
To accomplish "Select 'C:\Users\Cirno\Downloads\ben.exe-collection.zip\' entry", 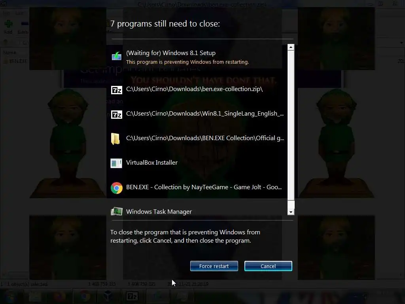I will click(x=194, y=89).
